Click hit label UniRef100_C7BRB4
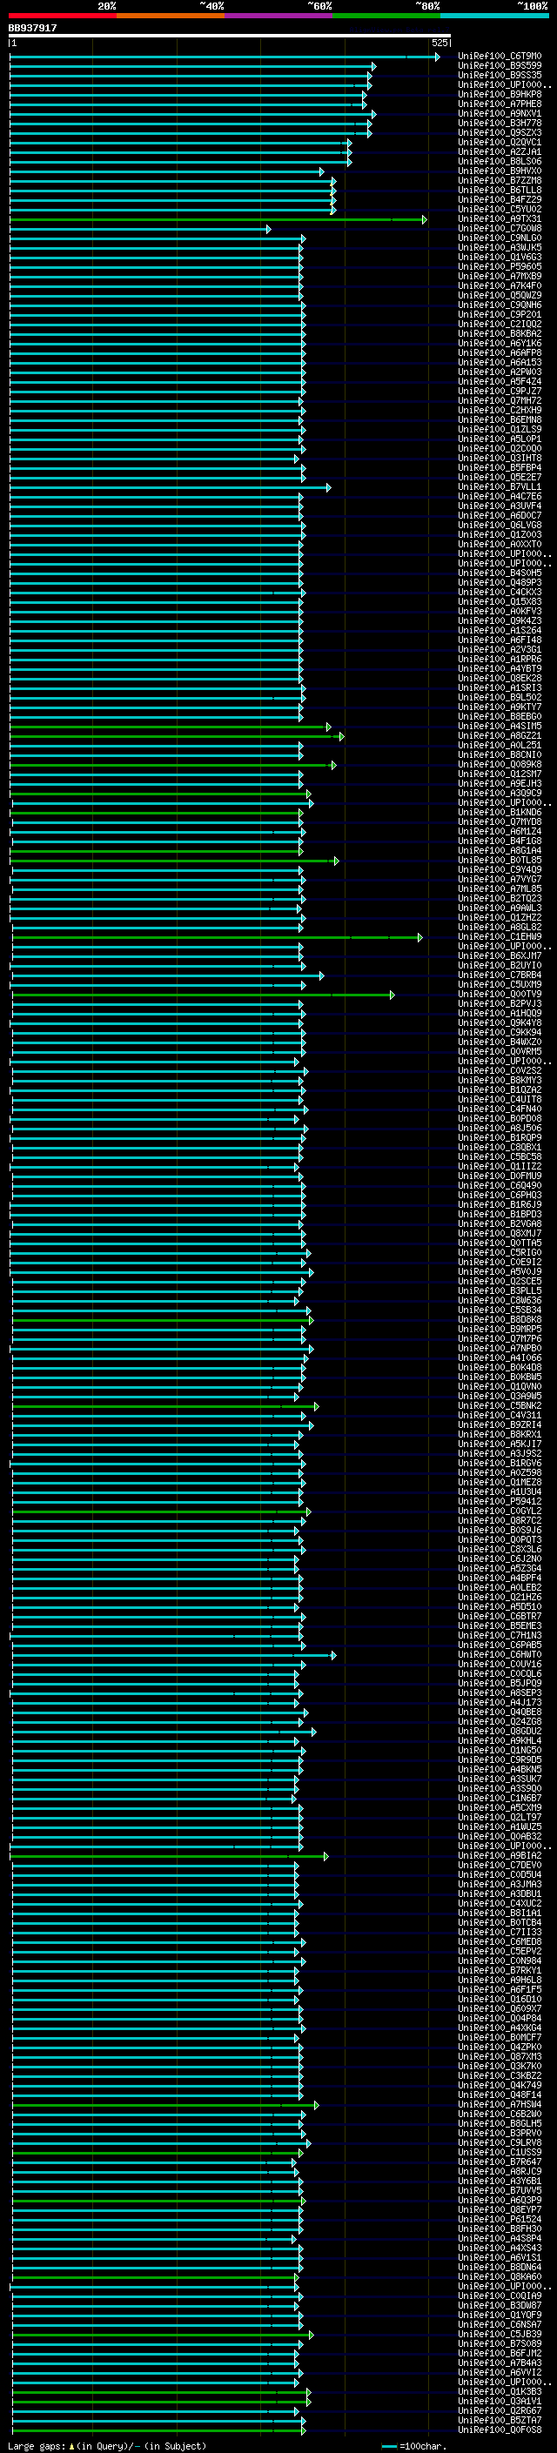Viewport: 557px width, 2453px height. pos(500,975)
